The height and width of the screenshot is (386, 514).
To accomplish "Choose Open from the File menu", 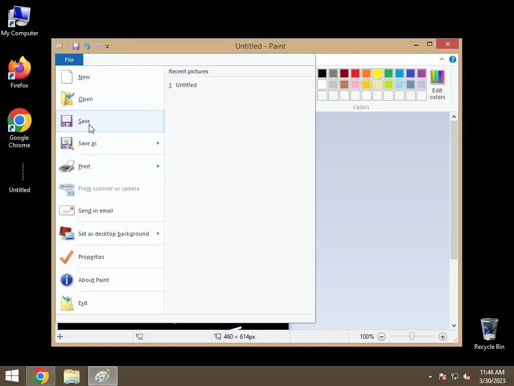I will tap(110, 99).
